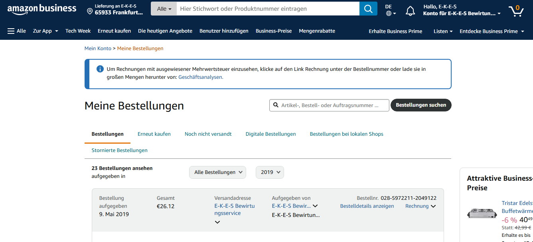533x242 pixels.
Task: Click the order date 9. Mai 2019
Action: (x=114, y=214)
